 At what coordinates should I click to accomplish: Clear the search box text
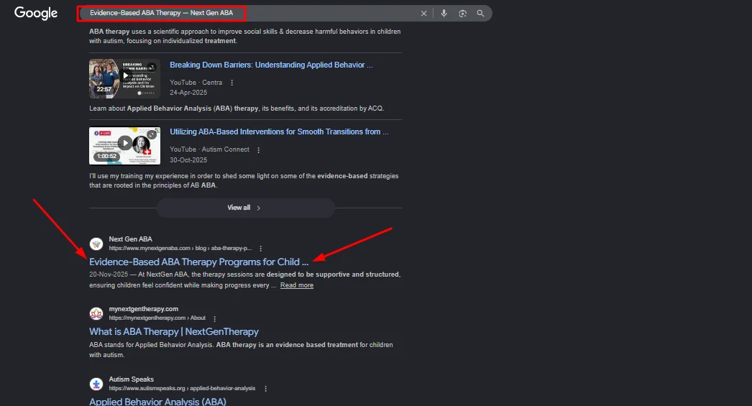point(423,14)
